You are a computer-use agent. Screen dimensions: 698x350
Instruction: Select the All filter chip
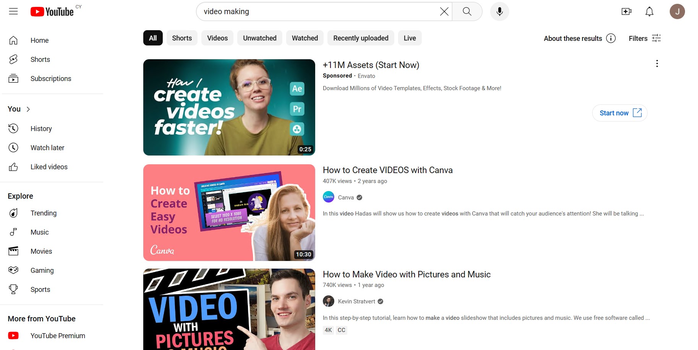[153, 38]
